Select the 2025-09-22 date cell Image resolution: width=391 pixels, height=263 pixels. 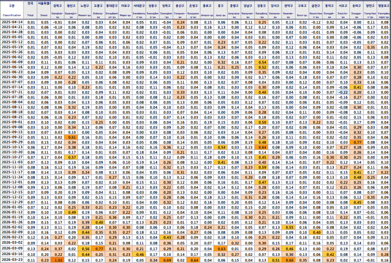coord(12,137)
